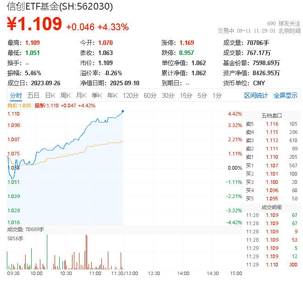Select the 5分 chart tab
Screen dimensions: 303x282
pyautogui.click(x=202, y=95)
